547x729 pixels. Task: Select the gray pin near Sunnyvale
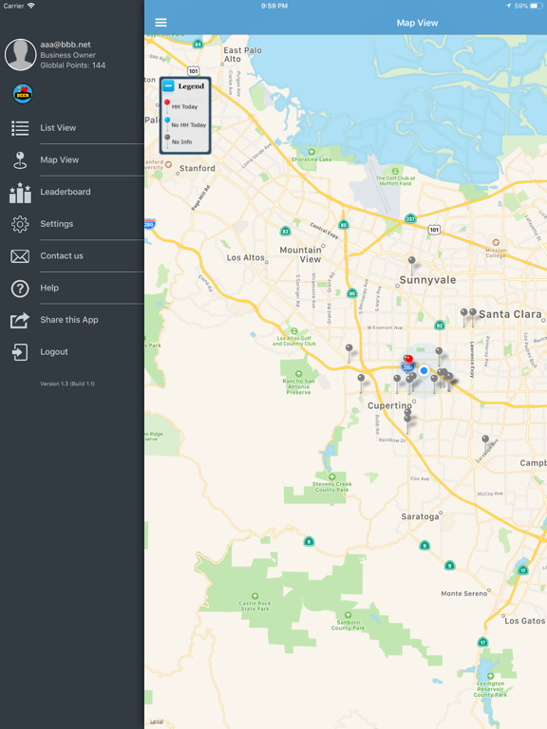pos(411,263)
